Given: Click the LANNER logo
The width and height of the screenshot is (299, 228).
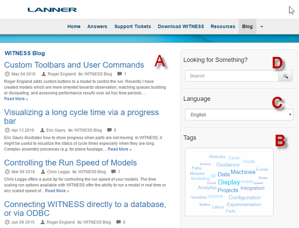Looking at the screenshot, I should tap(52, 10).
